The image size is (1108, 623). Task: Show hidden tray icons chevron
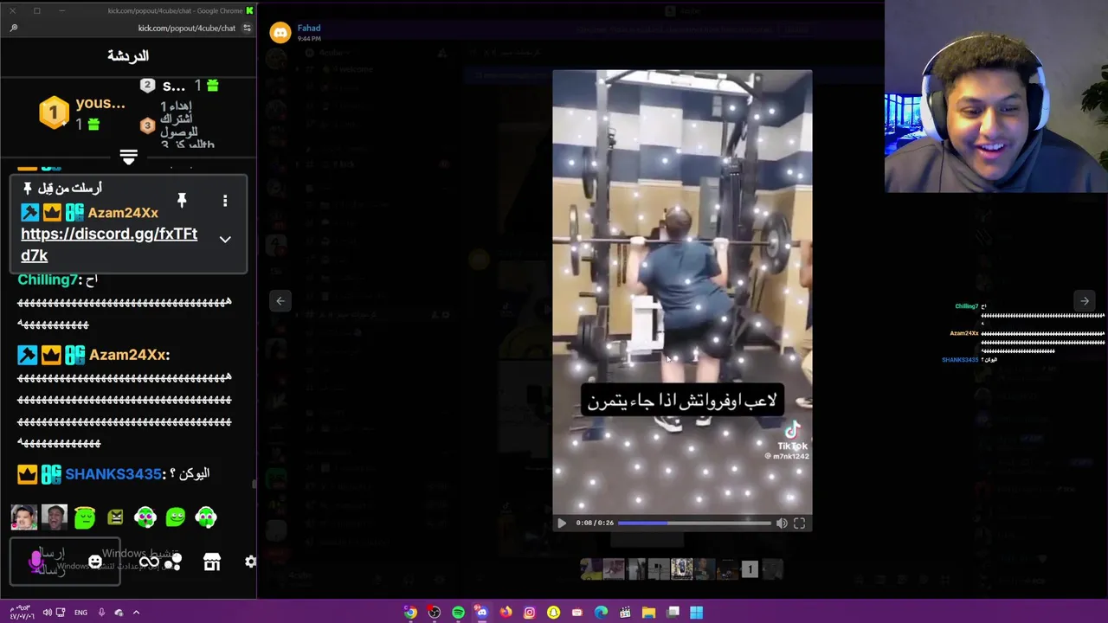[x=136, y=613]
